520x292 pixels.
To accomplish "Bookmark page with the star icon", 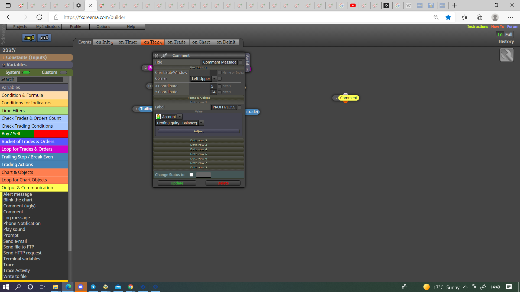I will [x=448, y=17].
